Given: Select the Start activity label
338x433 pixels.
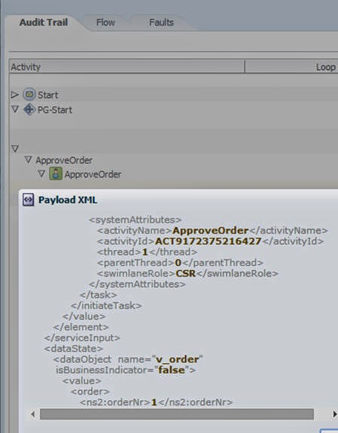Looking at the screenshot, I should [x=48, y=95].
